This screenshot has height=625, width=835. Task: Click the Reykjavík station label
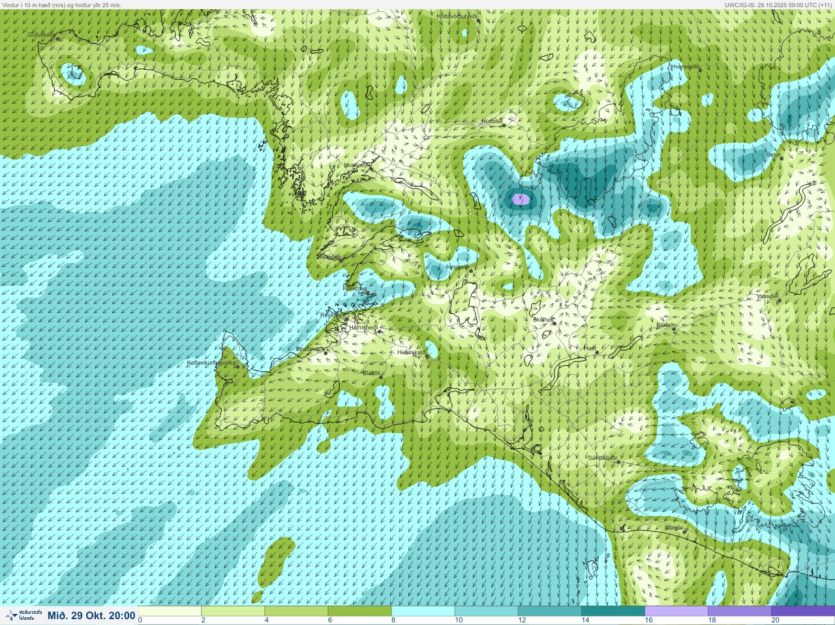(333, 314)
